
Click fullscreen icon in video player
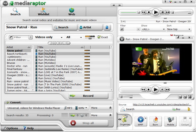point(190,97)
